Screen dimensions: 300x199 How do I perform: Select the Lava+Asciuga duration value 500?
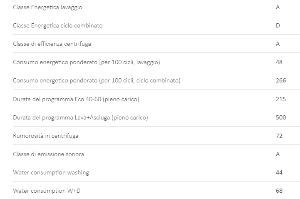pos(281,117)
